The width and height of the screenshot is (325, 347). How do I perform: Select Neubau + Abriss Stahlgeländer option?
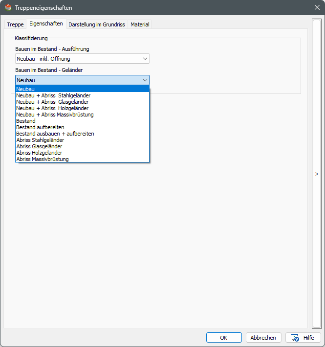[53, 95]
